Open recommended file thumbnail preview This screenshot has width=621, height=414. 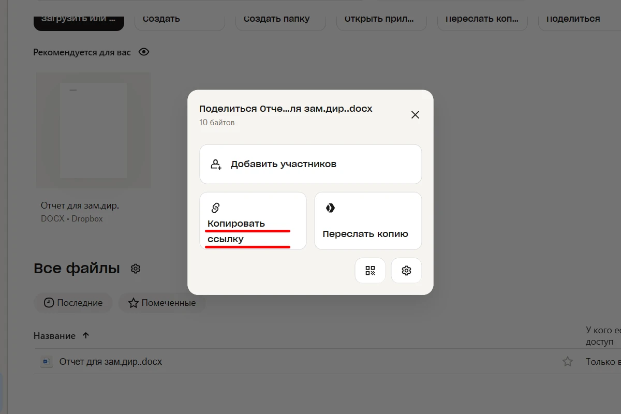93,130
